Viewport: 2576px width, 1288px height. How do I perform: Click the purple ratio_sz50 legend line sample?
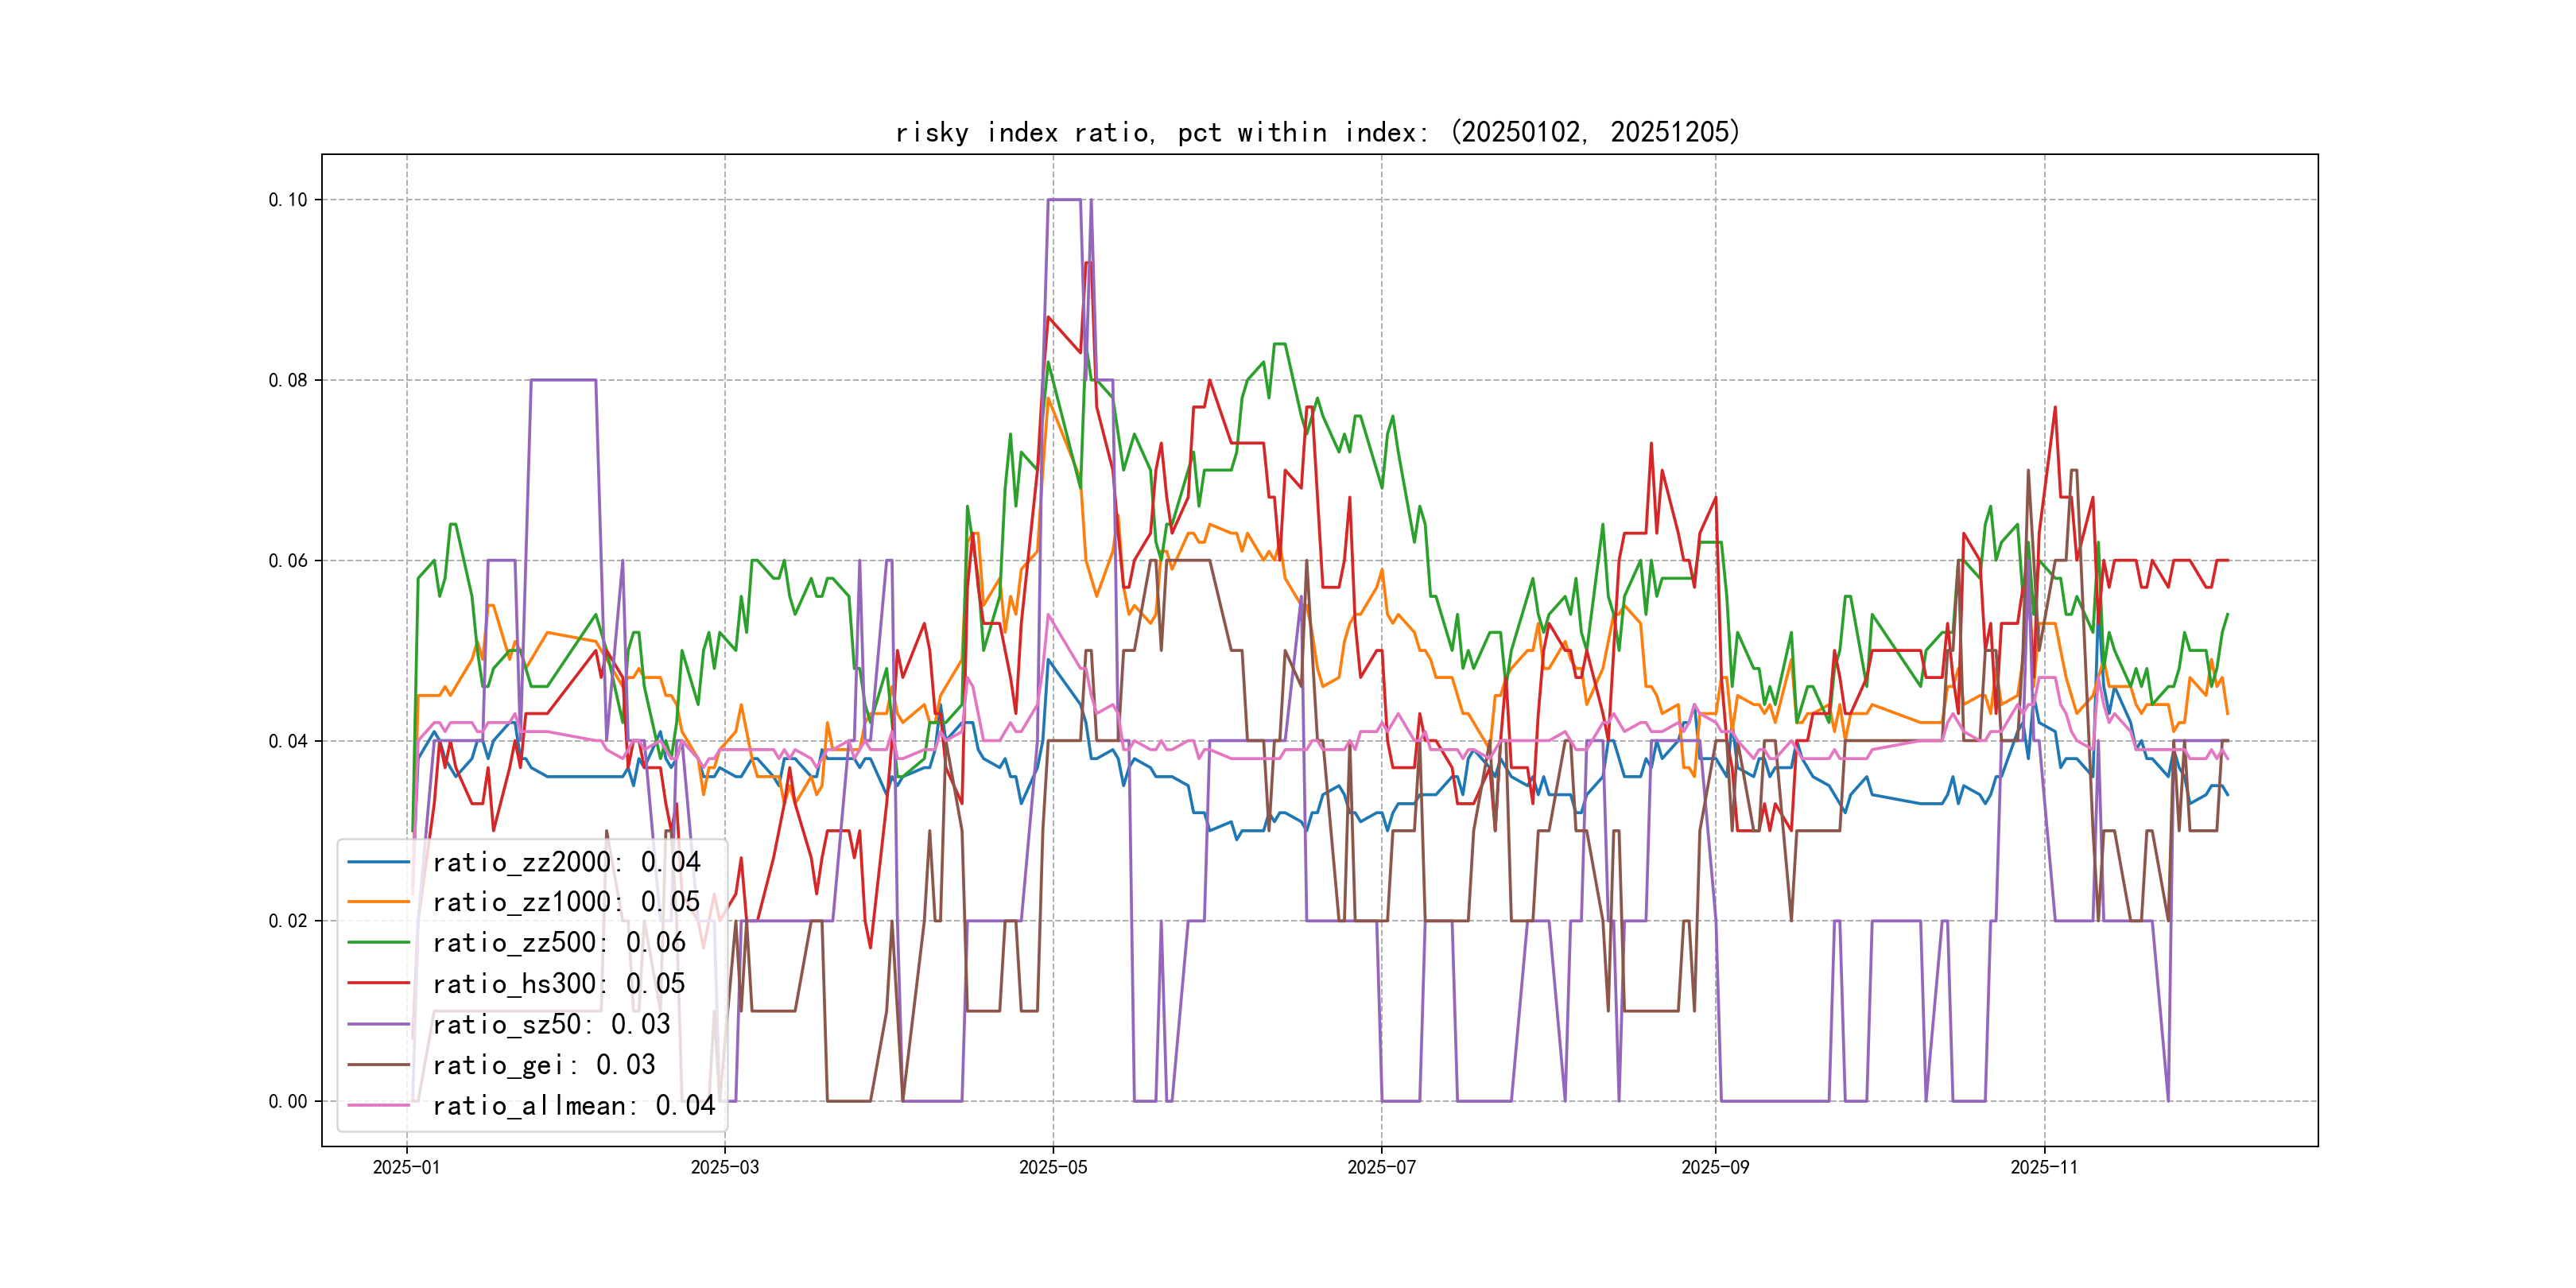(x=378, y=1024)
